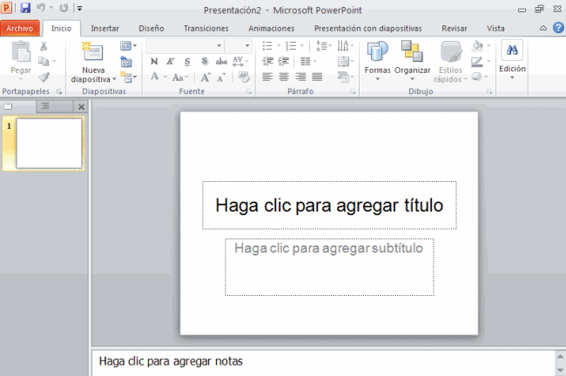Screen dimensions: 566x376
Task: Click the Archivo file button
Action: [20, 28]
